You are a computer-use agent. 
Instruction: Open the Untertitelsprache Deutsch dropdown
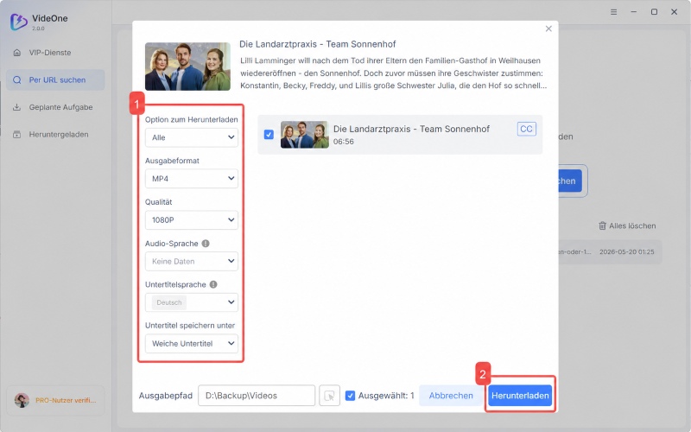pos(192,302)
